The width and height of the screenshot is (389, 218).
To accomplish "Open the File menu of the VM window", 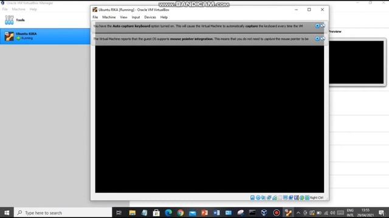I will pos(95,18).
